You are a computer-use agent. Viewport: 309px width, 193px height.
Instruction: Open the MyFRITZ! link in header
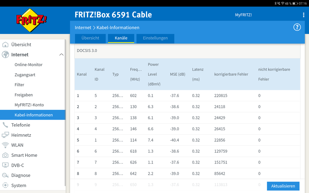coord(243,15)
